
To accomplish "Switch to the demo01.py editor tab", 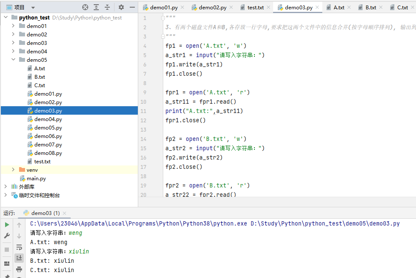I will coord(164,8).
